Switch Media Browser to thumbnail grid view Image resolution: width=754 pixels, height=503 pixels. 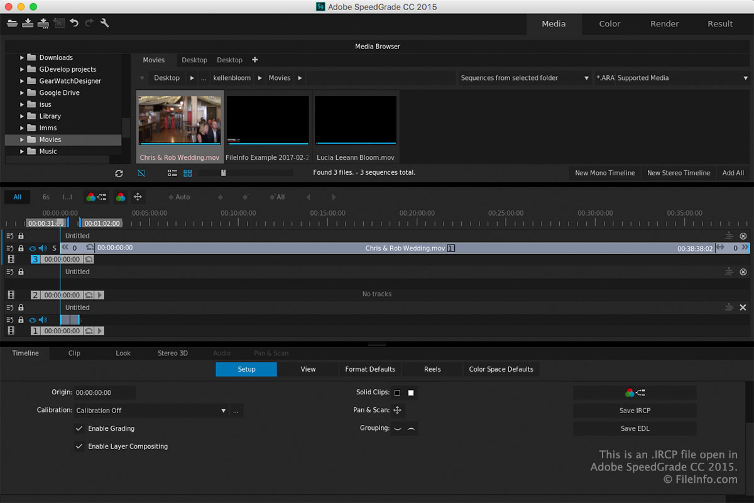(187, 173)
